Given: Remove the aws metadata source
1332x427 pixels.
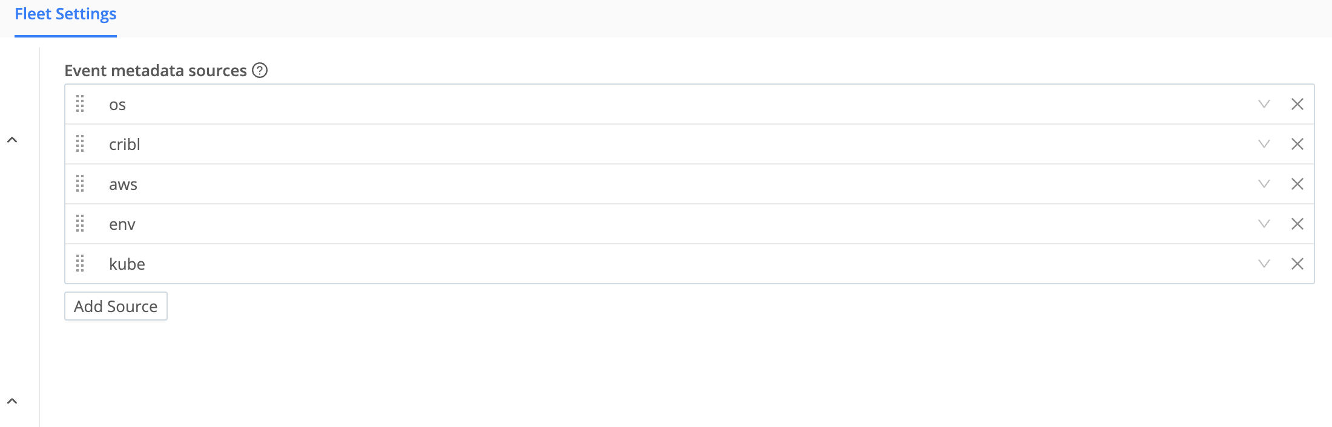Looking at the screenshot, I should pos(1297,184).
